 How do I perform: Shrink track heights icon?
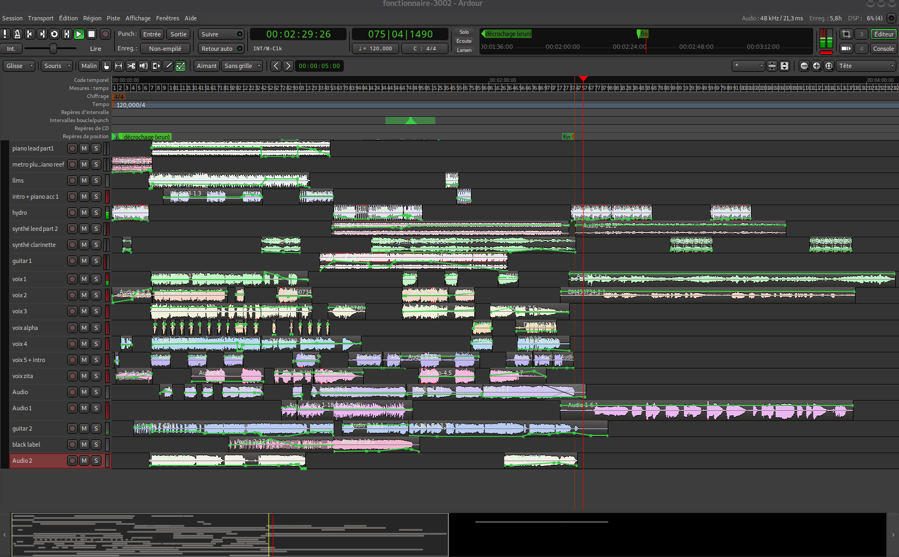772,66
